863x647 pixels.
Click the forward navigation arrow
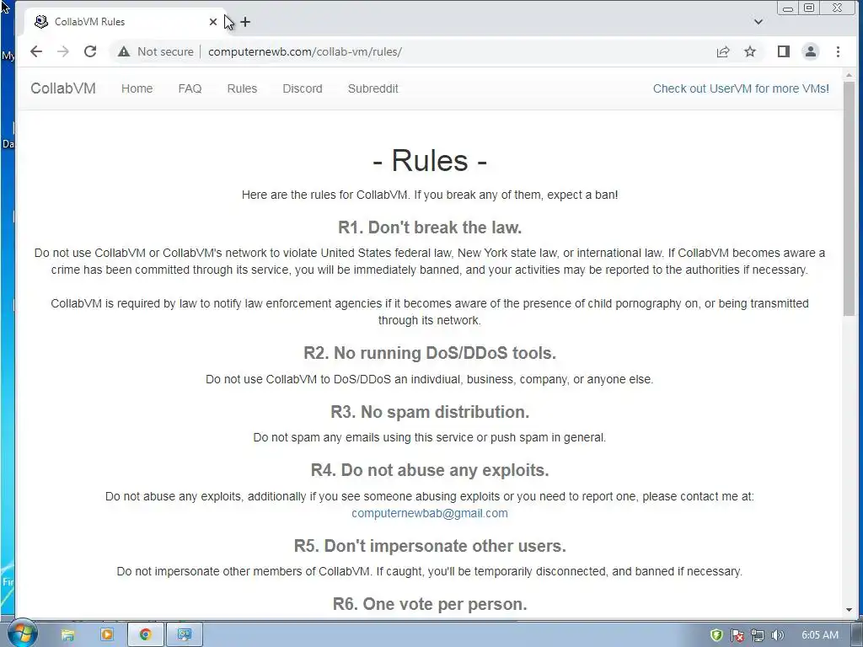tap(63, 51)
